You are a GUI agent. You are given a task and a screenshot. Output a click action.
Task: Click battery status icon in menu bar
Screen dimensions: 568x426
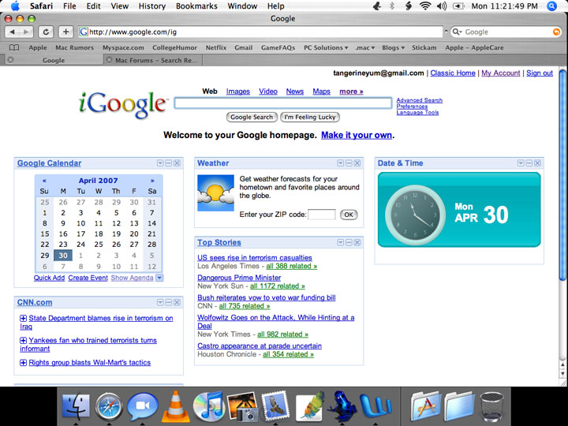coord(458,6)
